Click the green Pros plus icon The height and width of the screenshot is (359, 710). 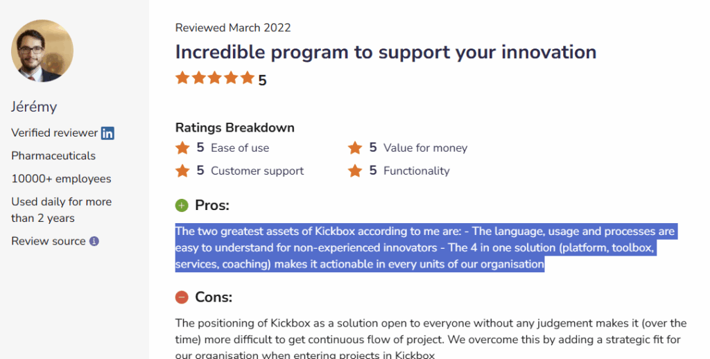[182, 205]
